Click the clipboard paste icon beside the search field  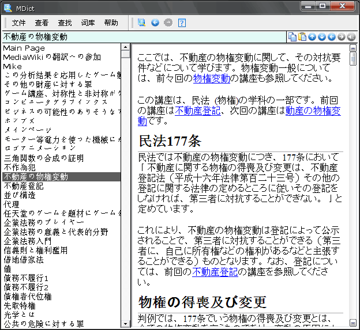pyautogui.click(x=302, y=37)
